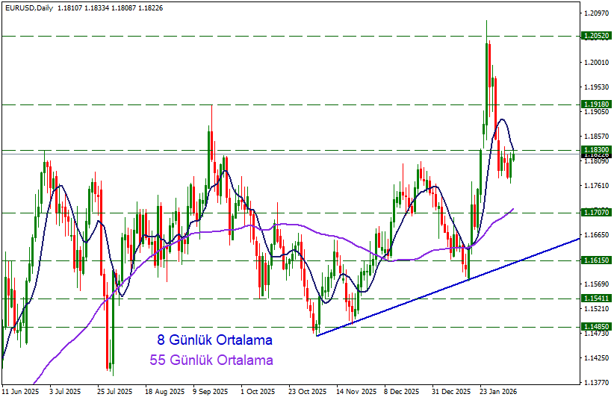Click the 1.17610 price scale value
Screen dimensions: 614x400
click(596, 186)
